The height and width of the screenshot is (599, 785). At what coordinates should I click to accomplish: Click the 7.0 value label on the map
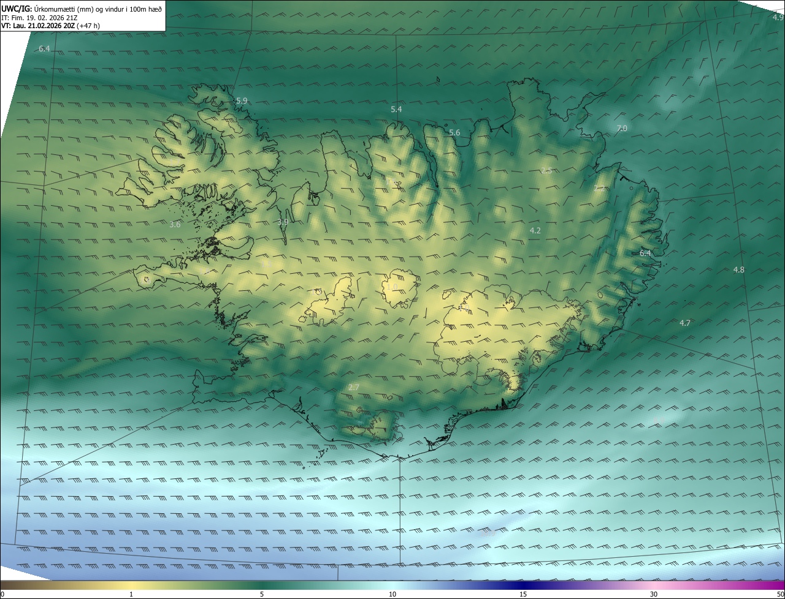click(622, 128)
